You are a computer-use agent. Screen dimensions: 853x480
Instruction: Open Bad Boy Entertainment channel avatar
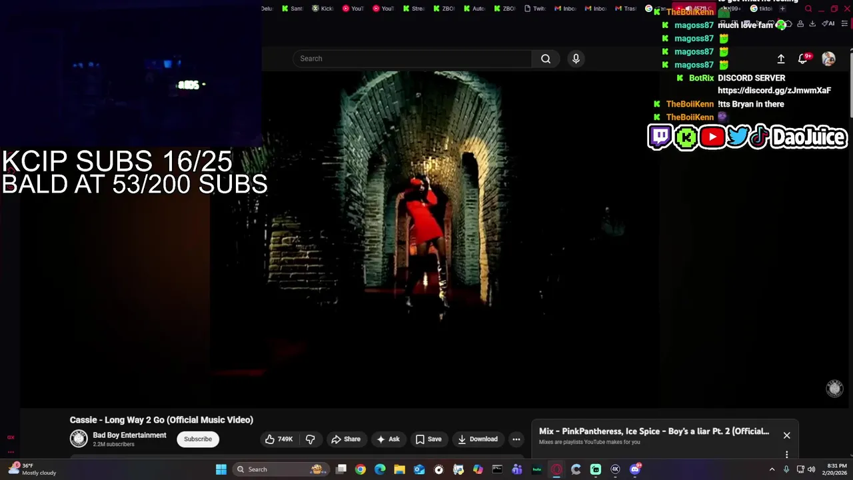pos(79,439)
